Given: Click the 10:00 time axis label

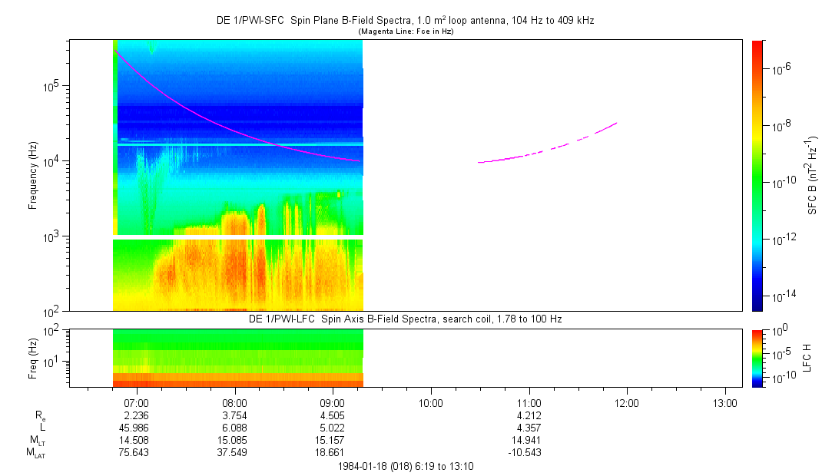Looking at the screenshot, I should [x=430, y=402].
